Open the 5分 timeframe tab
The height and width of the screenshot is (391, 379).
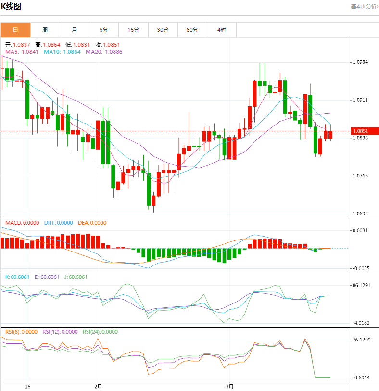point(104,30)
